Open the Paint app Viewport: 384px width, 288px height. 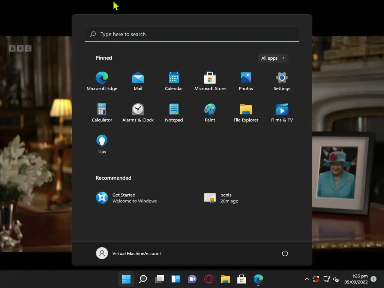point(210,112)
